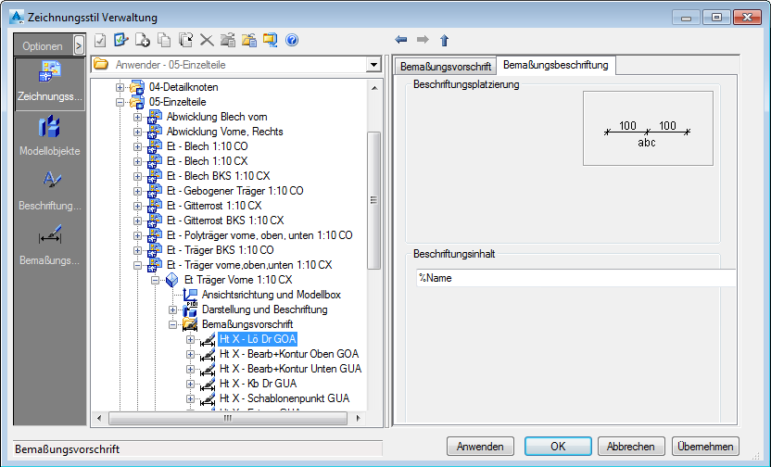Click the new style icon with plus sign

[143, 41]
